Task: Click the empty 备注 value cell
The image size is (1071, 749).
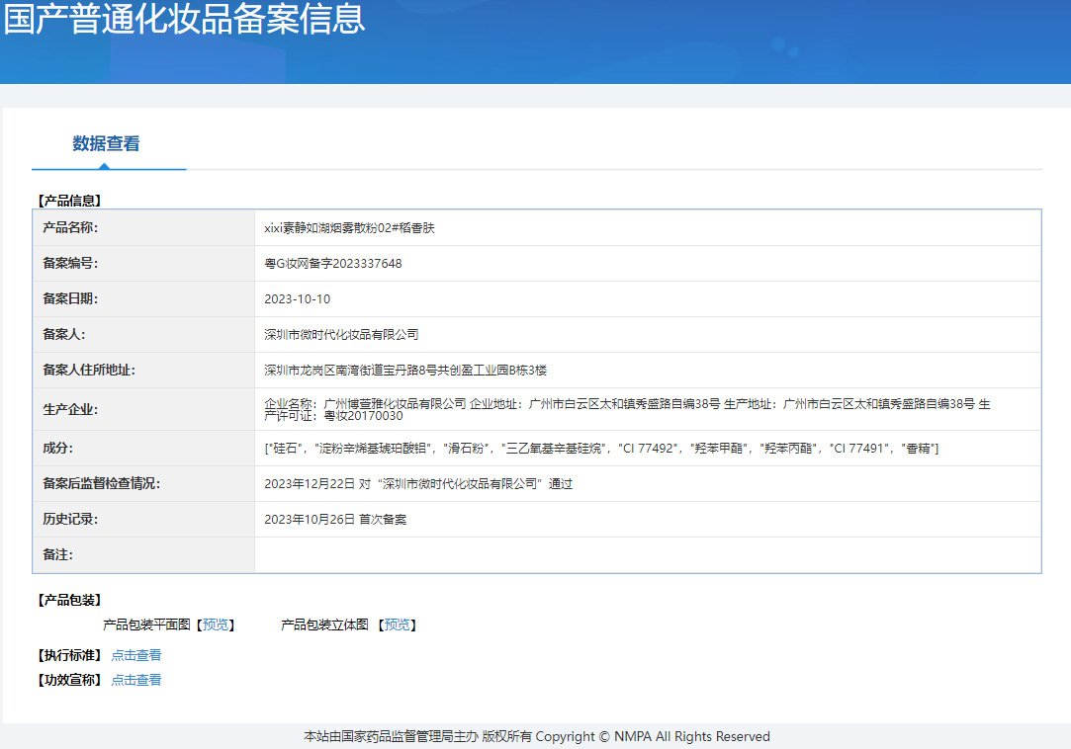Action: tap(647, 555)
